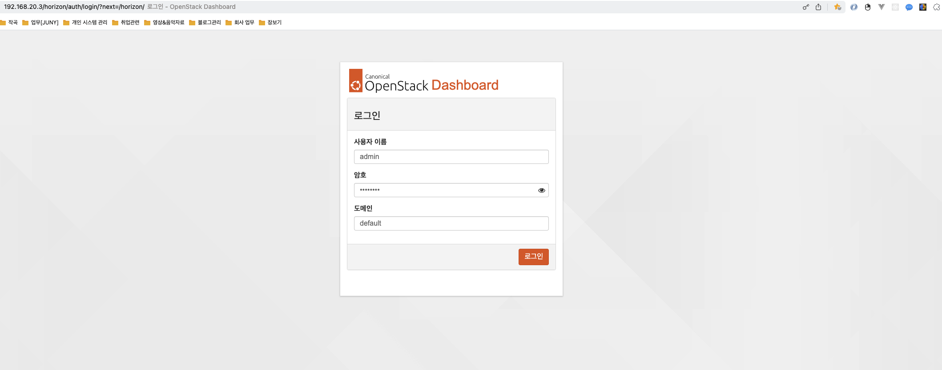Open the 취업관련 bookmark folder
The height and width of the screenshot is (370, 942).
point(126,23)
